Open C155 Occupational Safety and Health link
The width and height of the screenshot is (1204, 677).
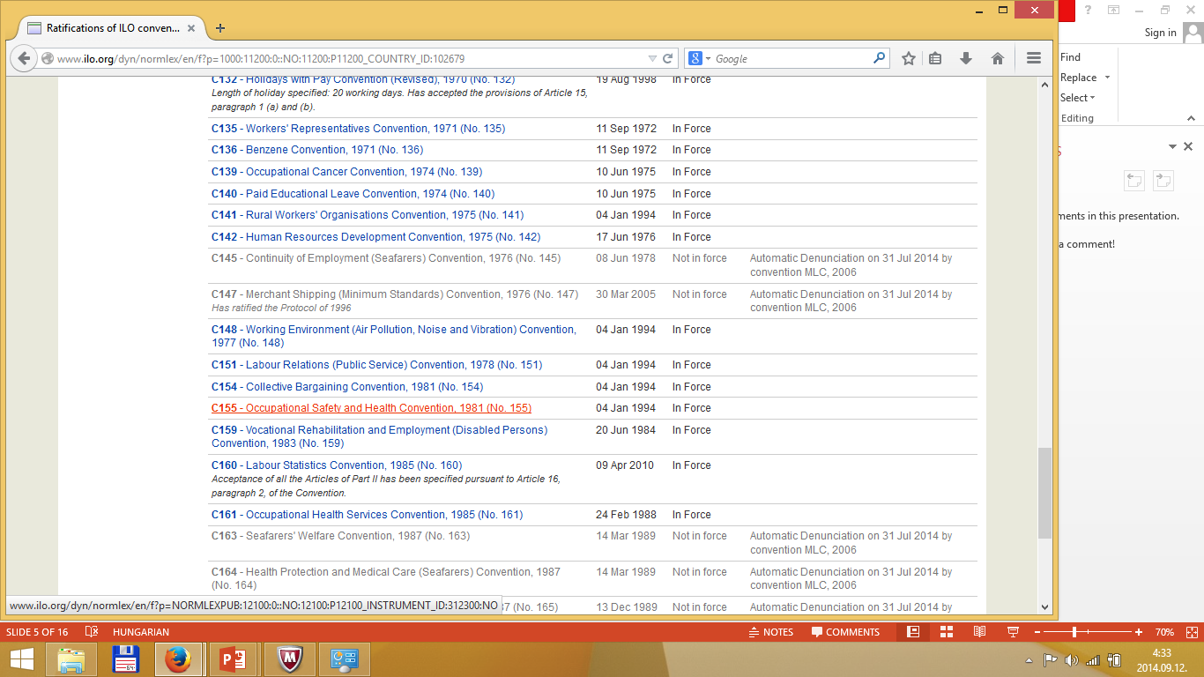pos(371,408)
